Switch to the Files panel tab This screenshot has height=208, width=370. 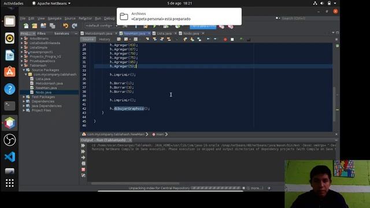click(41, 34)
